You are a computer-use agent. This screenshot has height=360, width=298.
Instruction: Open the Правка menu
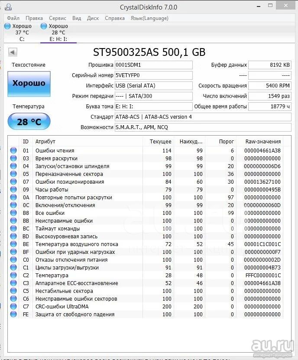pos(34,18)
